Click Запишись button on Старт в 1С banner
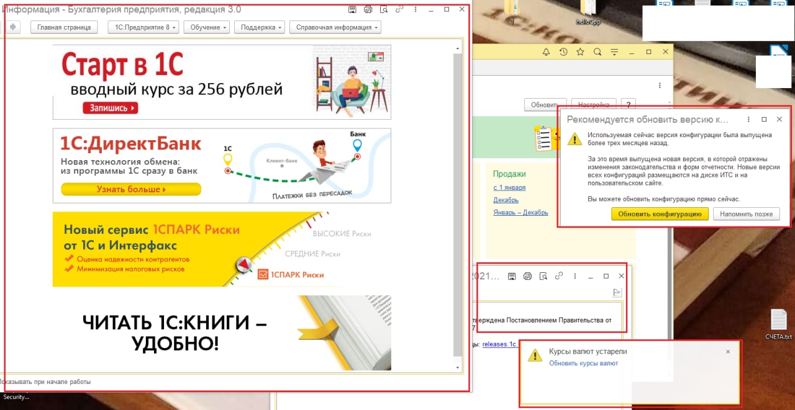 point(110,108)
